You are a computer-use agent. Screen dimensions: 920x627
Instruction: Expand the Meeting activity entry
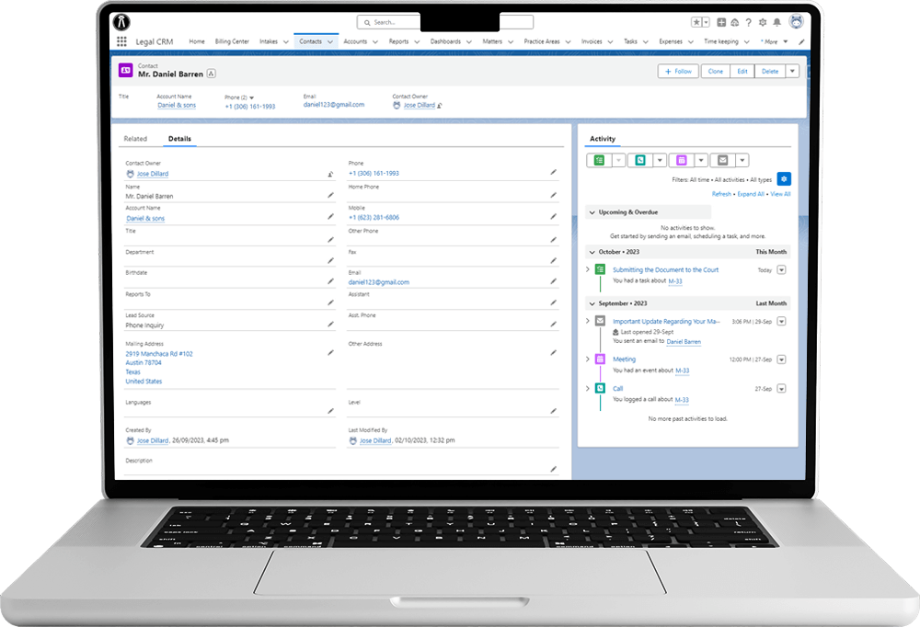coord(587,359)
